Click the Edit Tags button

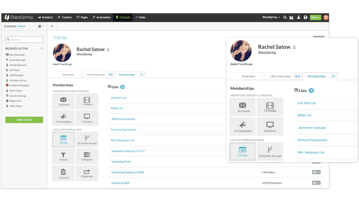tap(60, 38)
